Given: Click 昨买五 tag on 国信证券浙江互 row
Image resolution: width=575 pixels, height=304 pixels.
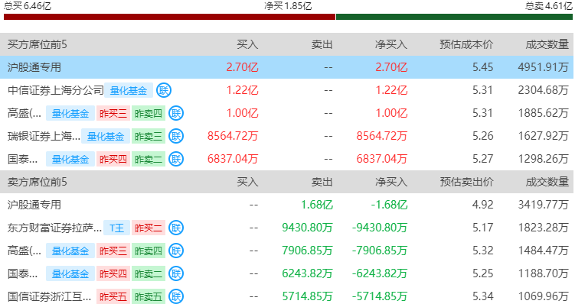Looking at the screenshot, I should coord(113,296).
